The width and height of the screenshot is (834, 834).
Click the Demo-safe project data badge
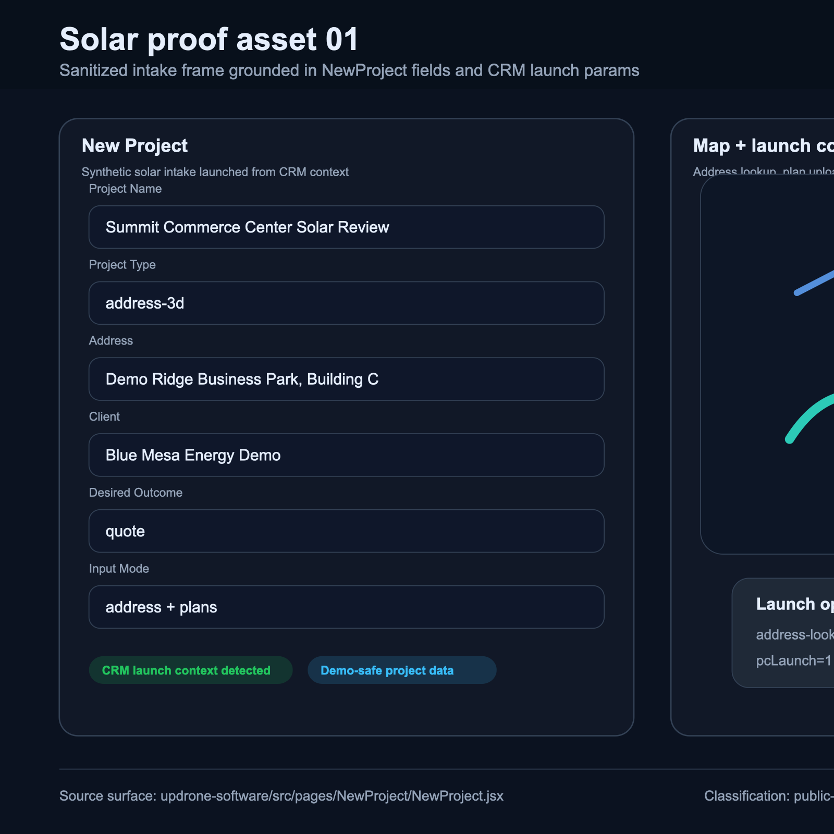[x=401, y=670]
